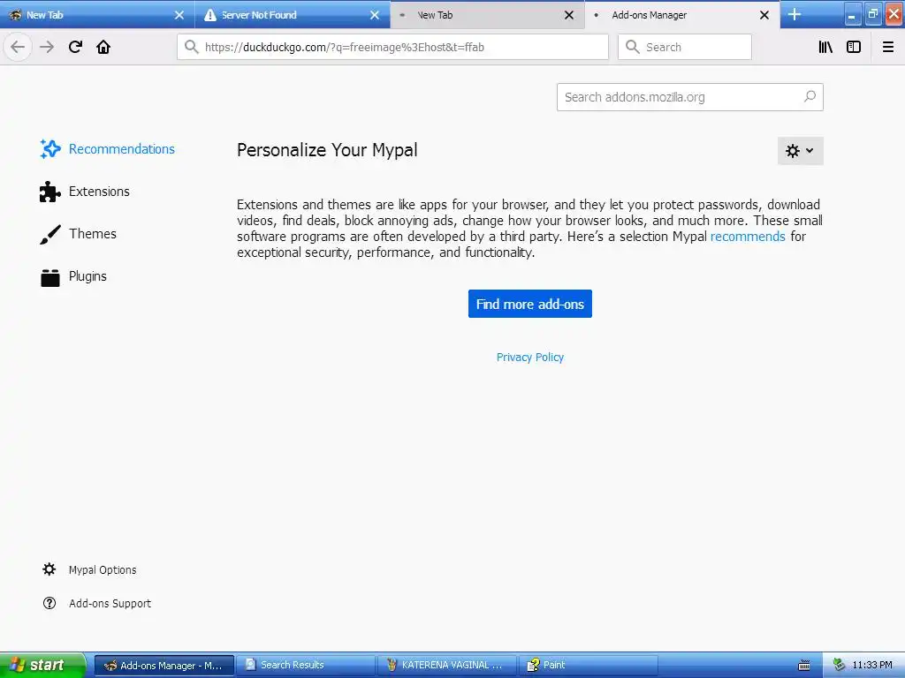Click the Extensions puzzle piece icon
Screen dimensions: 905x678
tap(49, 192)
